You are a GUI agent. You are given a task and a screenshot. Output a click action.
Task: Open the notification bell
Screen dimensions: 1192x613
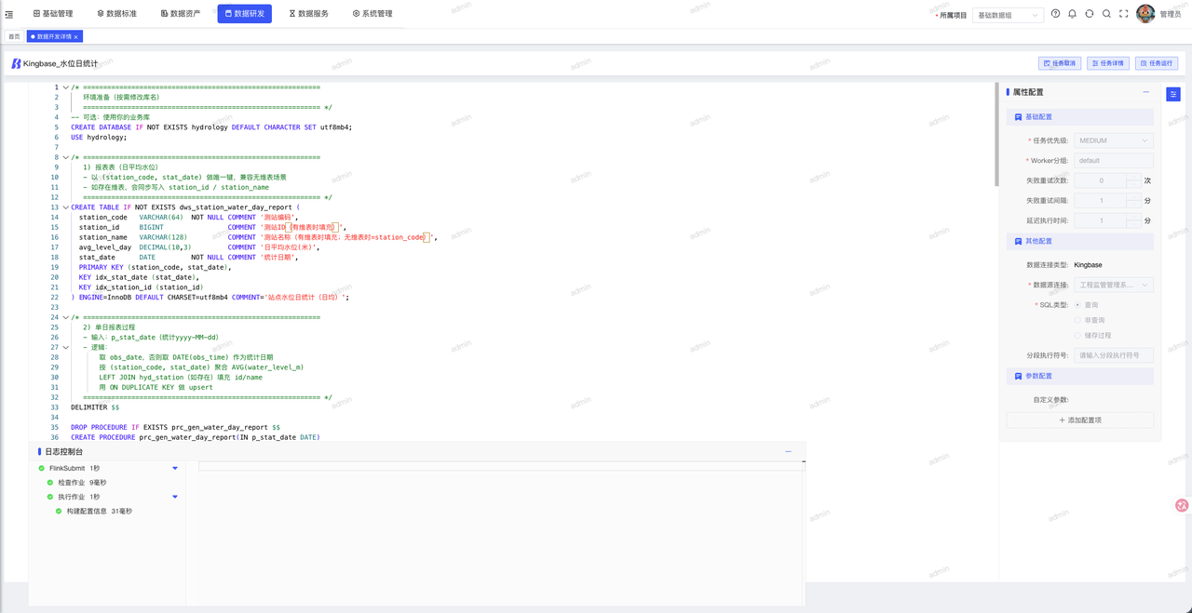coord(1072,14)
